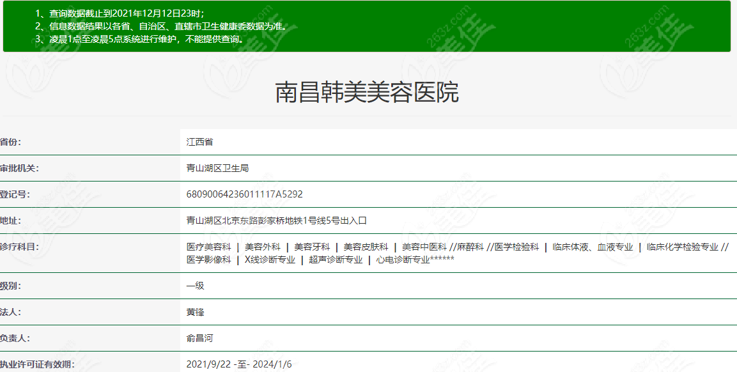Select the 登记号 row label

(x=15, y=194)
